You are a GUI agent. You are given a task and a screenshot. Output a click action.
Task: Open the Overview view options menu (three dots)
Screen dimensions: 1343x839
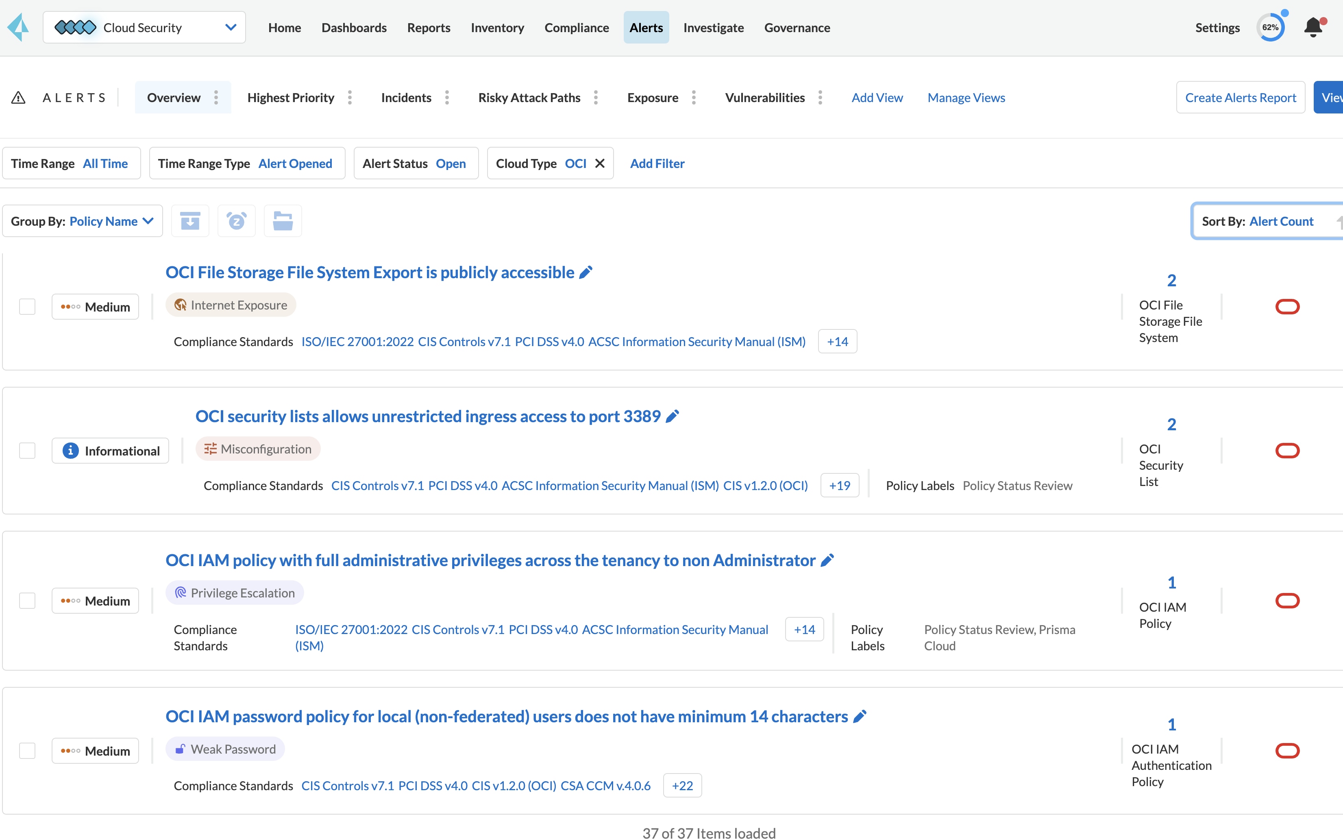(216, 98)
